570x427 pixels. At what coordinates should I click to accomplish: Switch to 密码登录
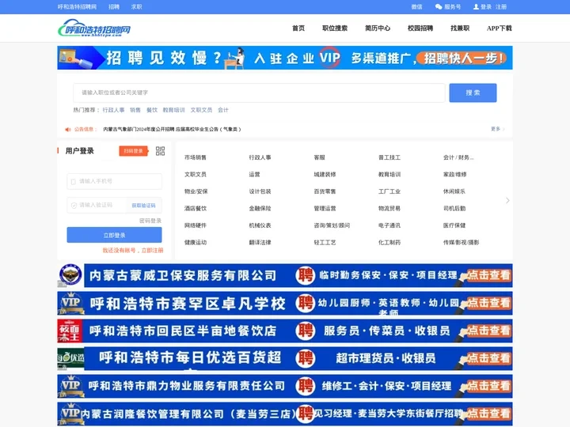(150, 221)
